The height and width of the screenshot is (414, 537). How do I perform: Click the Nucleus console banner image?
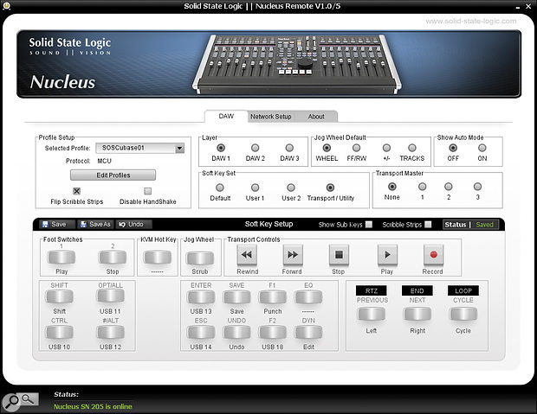click(268, 64)
